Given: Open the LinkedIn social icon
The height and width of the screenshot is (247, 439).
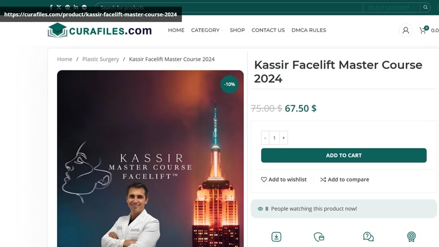Looking at the screenshot, I should (x=76, y=7).
